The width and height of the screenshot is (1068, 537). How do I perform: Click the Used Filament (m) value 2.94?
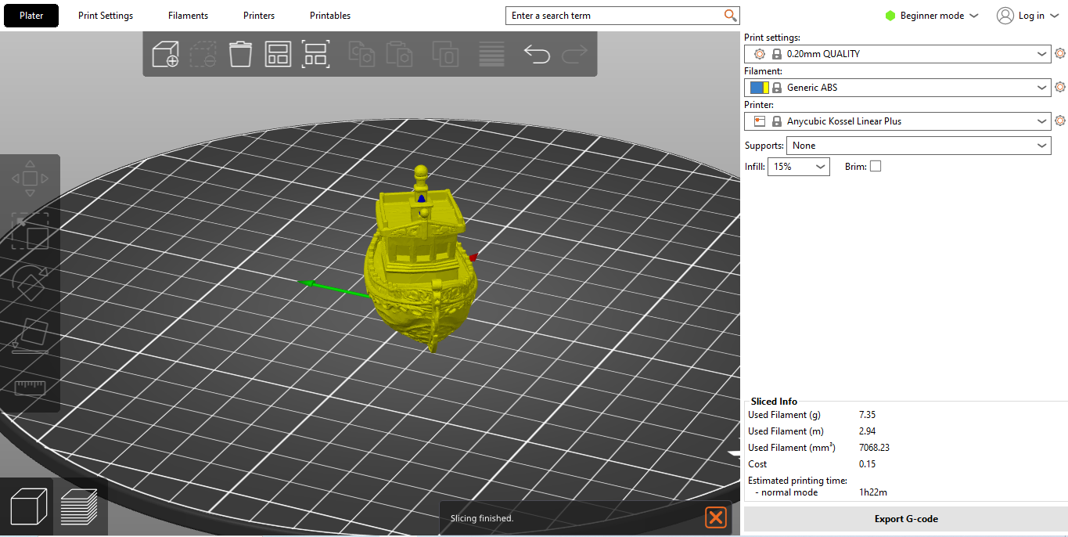tap(867, 431)
